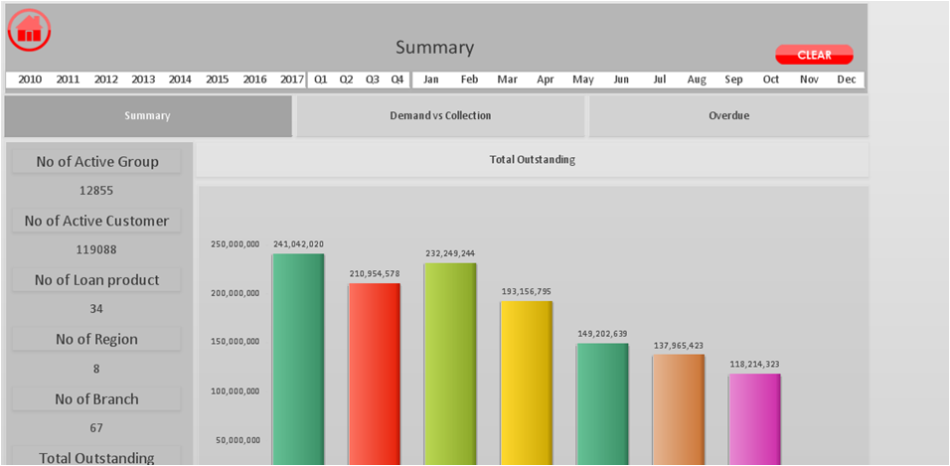The height and width of the screenshot is (466, 950).
Task: Switch to Demand vs Collection tab
Action: (x=440, y=115)
